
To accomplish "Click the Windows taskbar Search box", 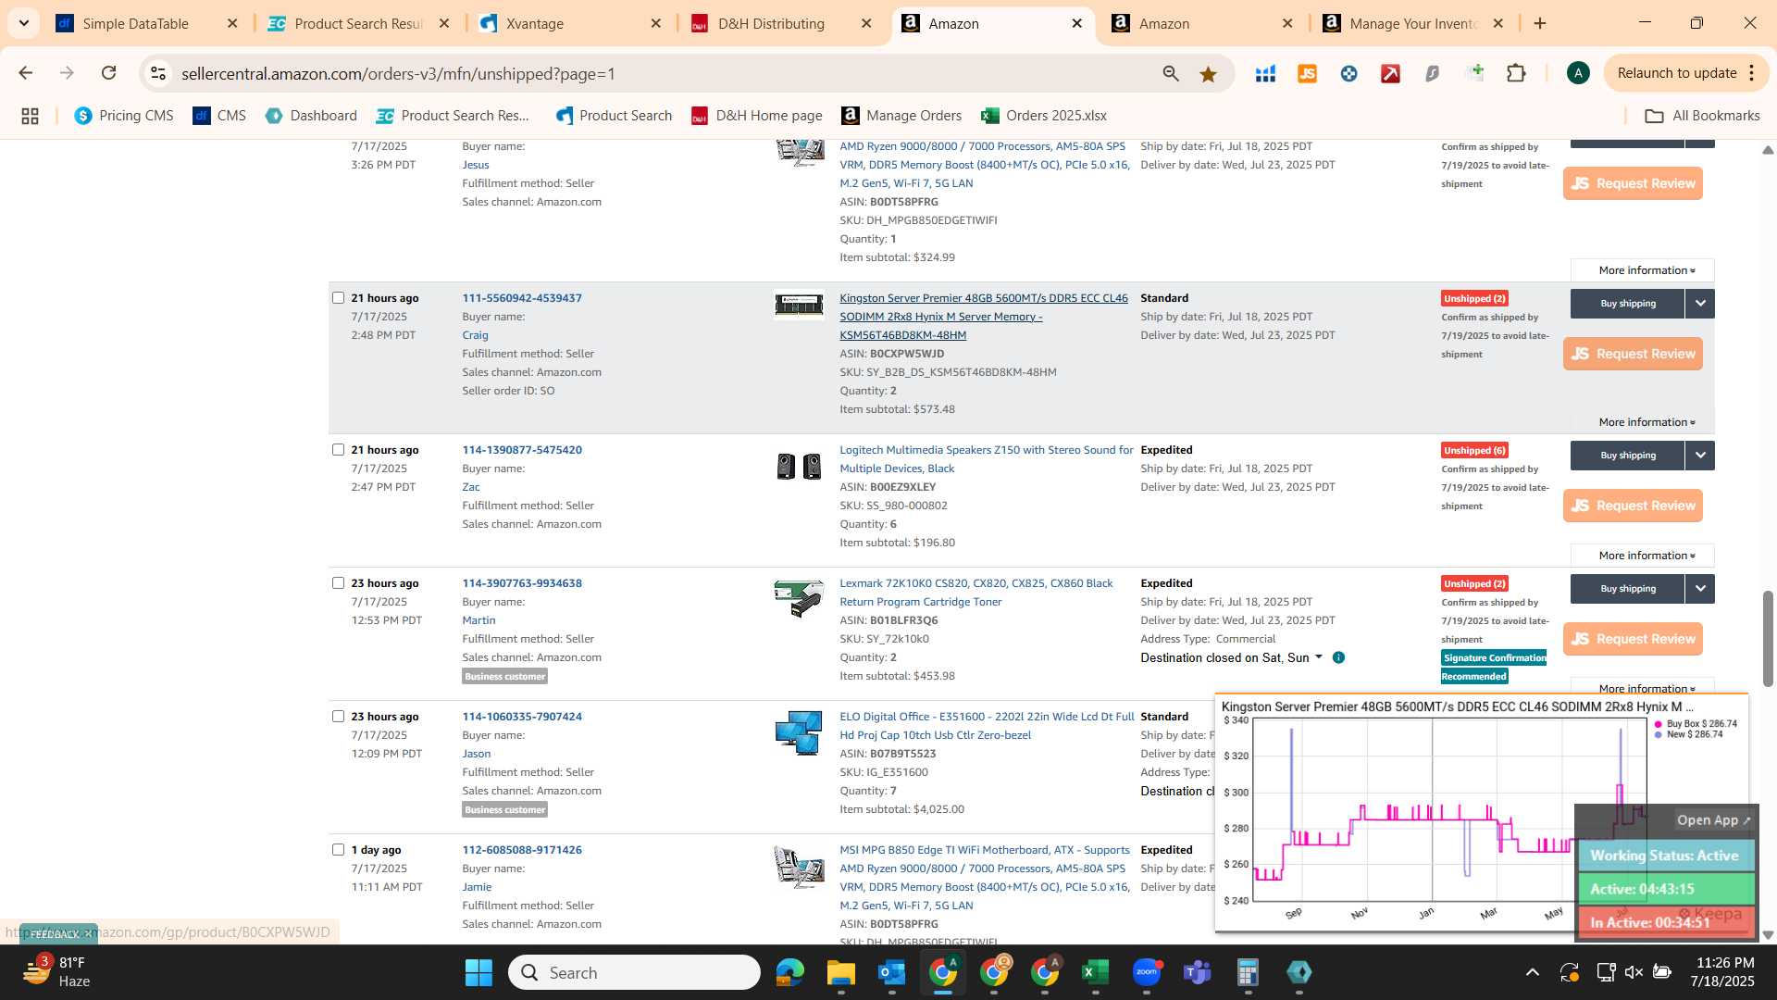I will coord(634,972).
